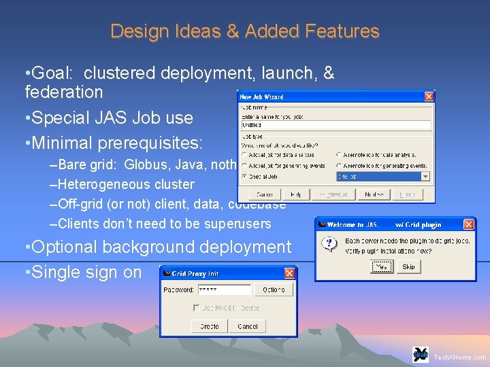Image resolution: width=490 pixels, height=367 pixels.
Task: Close the Welcome to JAS dialog
Action: pos(468,224)
